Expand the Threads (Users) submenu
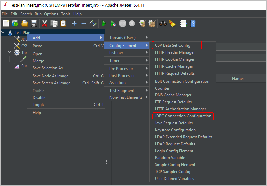This screenshot has height=186, width=267. click(127, 38)
